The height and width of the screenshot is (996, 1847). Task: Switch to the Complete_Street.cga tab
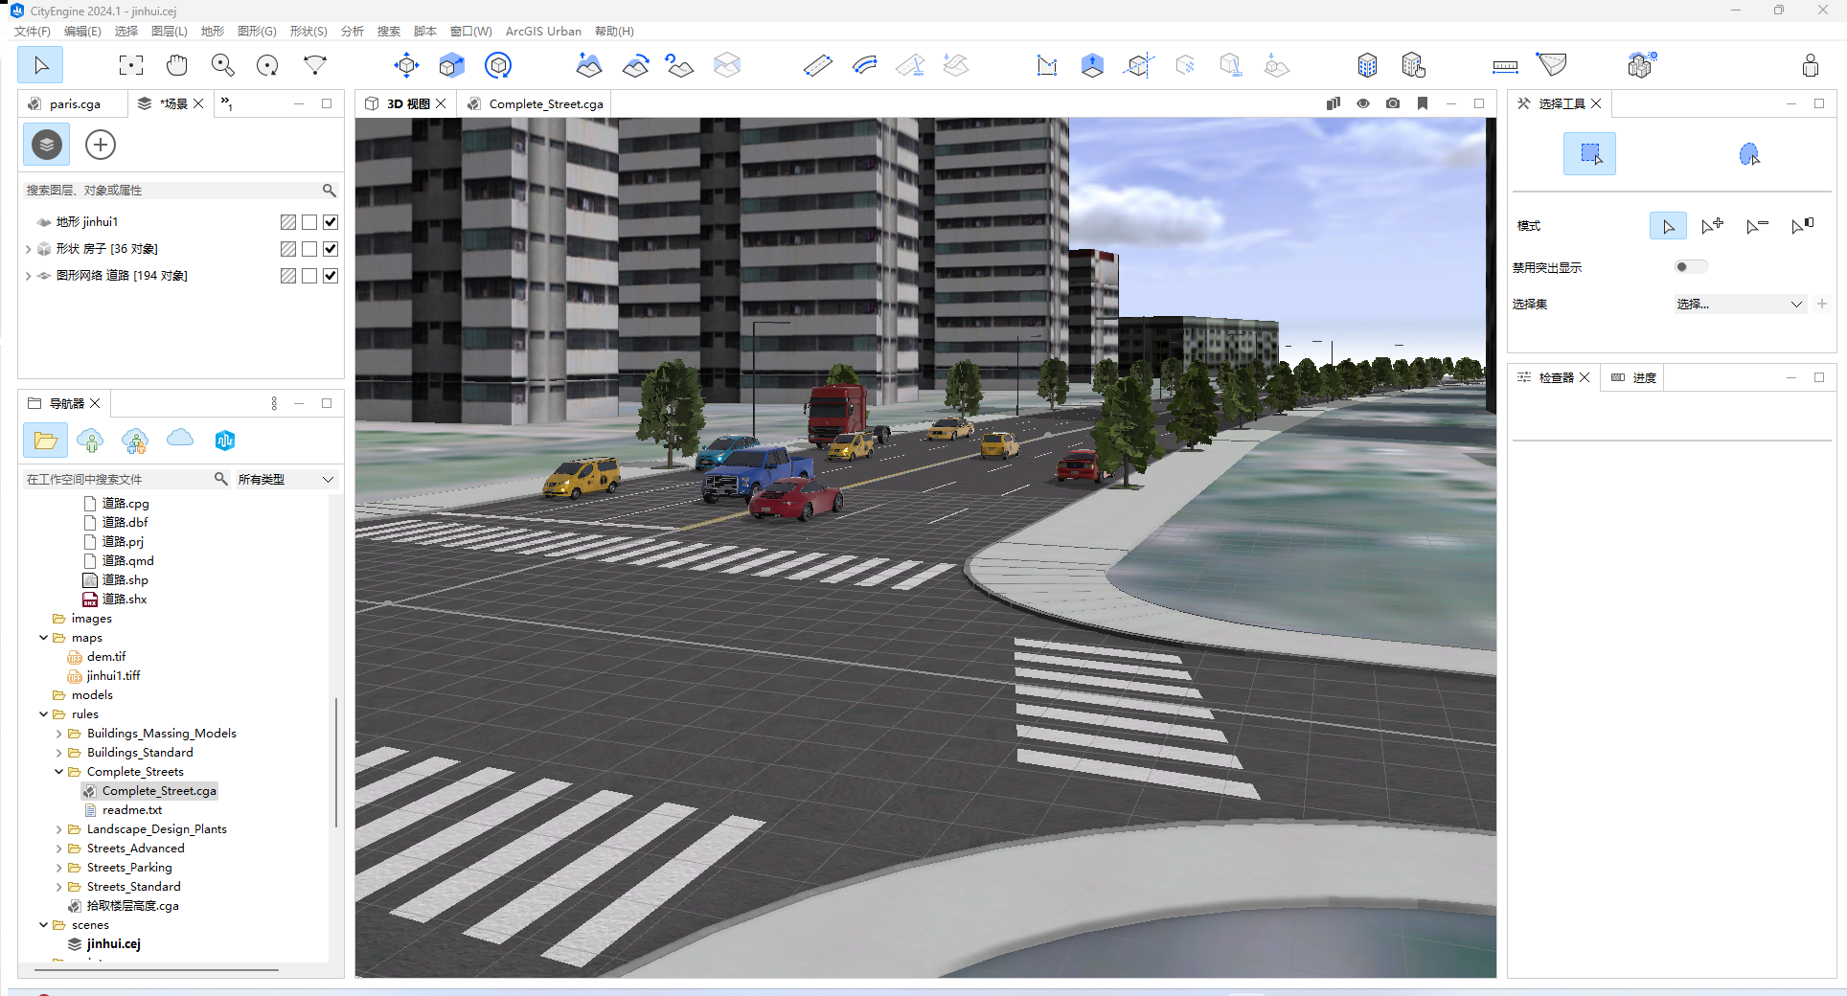[x=545, y=103]
